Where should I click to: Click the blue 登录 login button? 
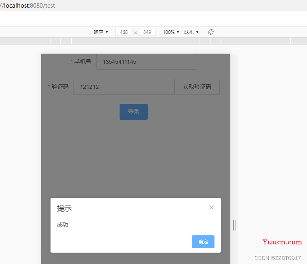point(134,112)
